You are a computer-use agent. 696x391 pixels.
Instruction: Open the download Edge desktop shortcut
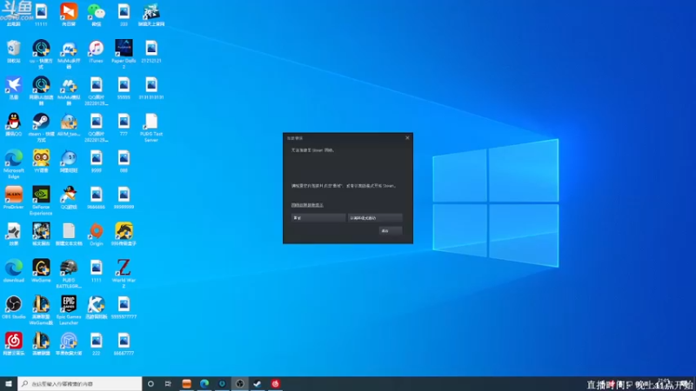(14, 270)
